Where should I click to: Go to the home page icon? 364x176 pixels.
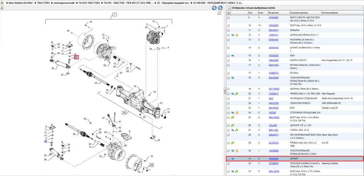[x=2, y=3]
